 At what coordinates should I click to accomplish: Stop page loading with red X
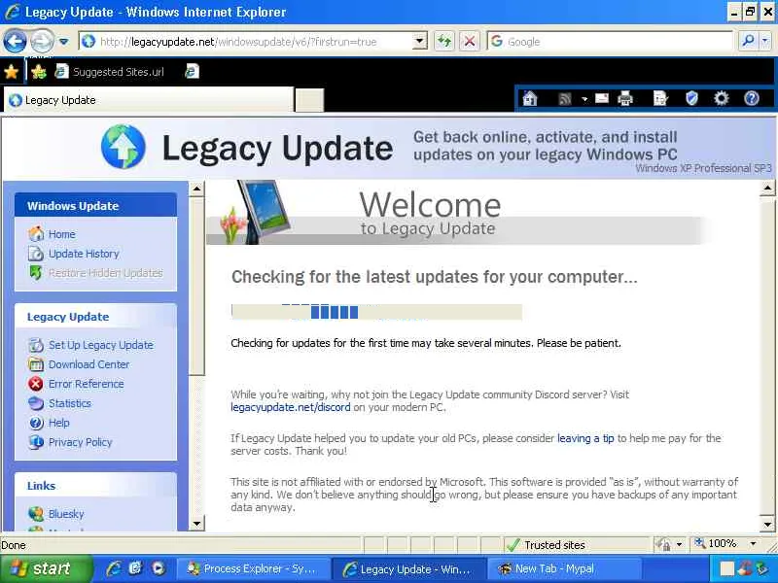point(470,42)
